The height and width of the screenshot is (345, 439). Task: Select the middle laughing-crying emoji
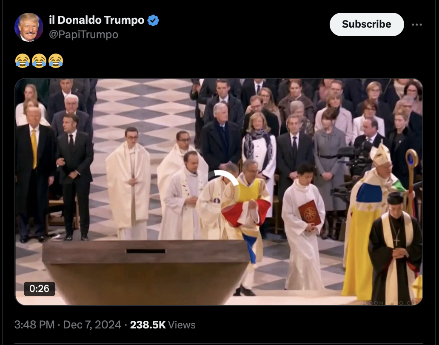(39, 61)
